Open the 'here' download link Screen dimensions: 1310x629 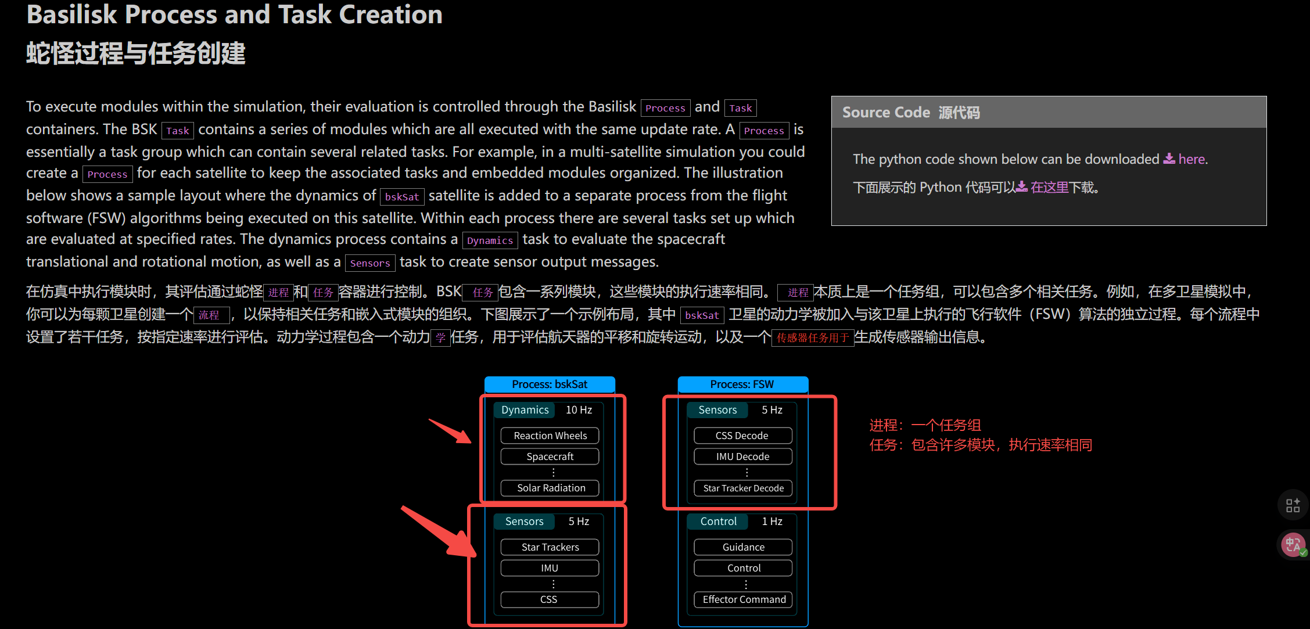tap(1191, 159)
